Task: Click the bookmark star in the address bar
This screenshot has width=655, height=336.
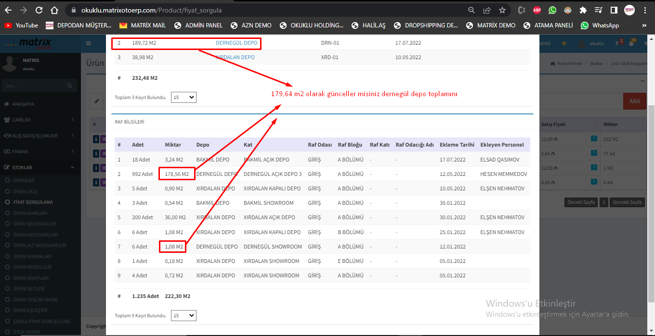Action: click(502, 10)
